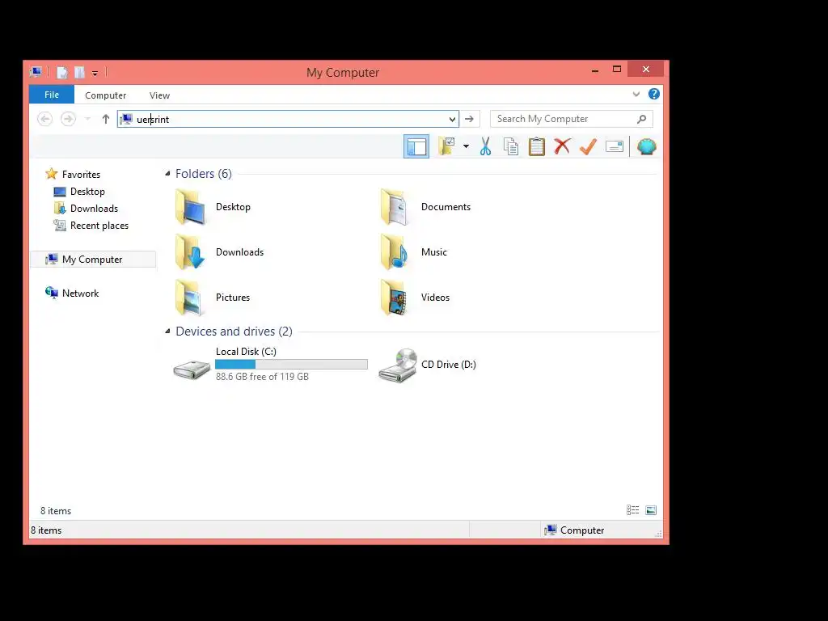
Task: Open the address bar history dropdown
Action: click(452, 120)
